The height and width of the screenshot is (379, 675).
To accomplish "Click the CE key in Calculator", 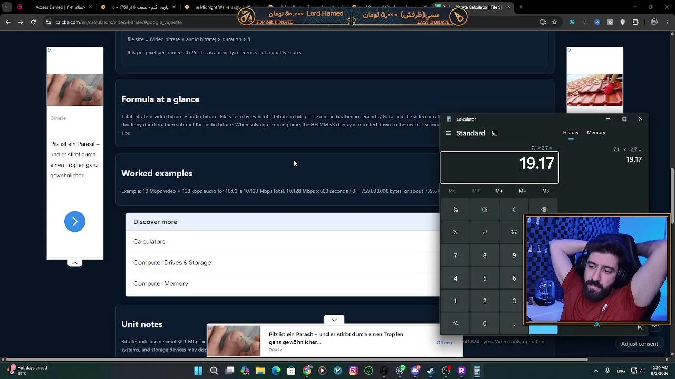I will click(485, 210).
